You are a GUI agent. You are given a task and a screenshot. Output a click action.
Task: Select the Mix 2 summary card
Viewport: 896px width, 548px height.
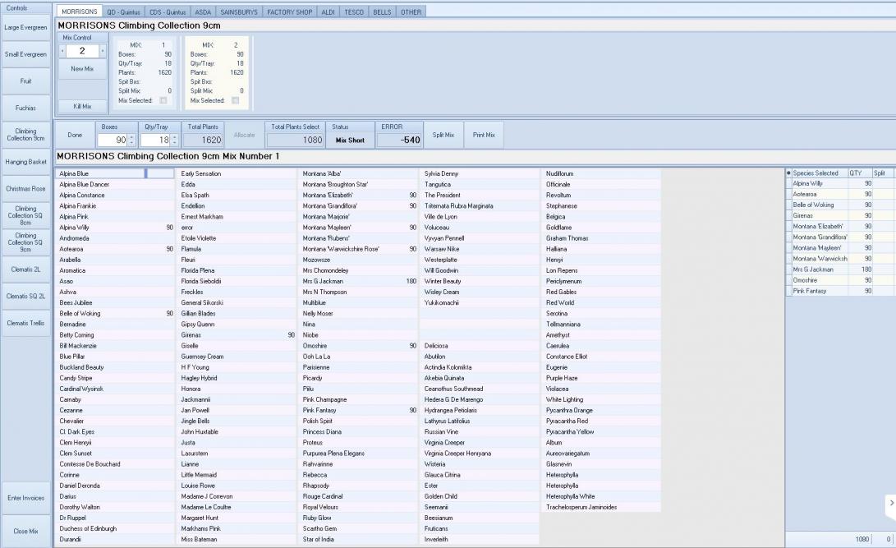click(x=217, y=72)
